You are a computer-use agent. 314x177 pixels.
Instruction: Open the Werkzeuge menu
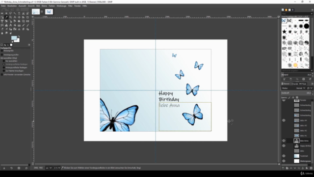click(x=61, y=6)
